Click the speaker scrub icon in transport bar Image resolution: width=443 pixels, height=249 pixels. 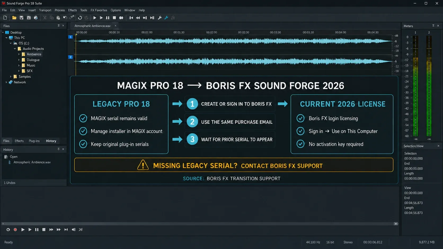[x=73, y=230]
